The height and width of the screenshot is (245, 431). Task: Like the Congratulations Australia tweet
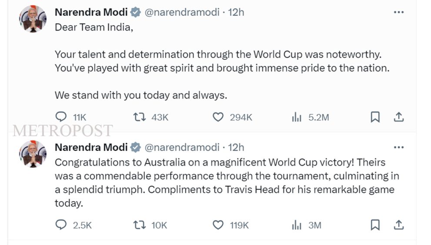218,225
